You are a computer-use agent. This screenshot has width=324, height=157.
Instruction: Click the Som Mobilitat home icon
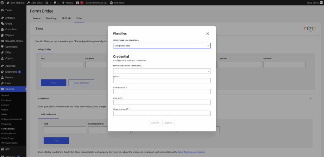8,3
